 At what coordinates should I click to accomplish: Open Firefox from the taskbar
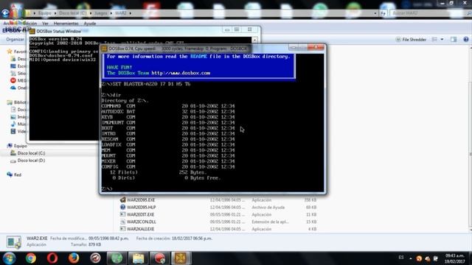click(74, 258)
